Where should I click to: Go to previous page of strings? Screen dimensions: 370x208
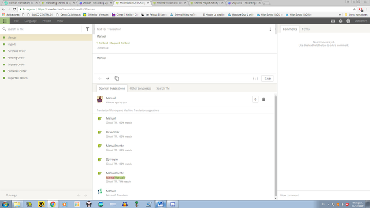click(79, 195)
